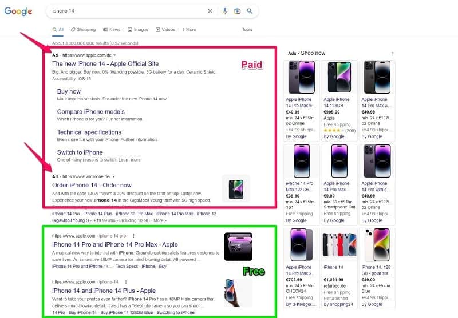Open 'Compare iPhone models' sitelink

click(x=91, y=112)
